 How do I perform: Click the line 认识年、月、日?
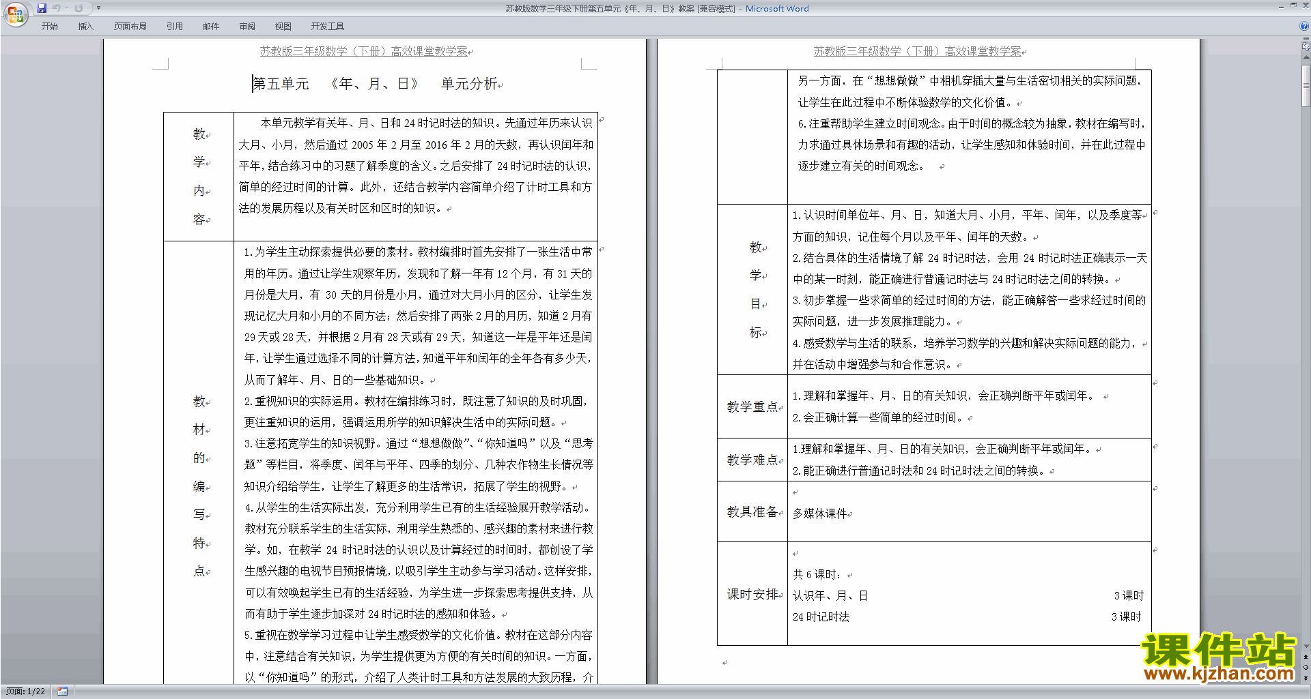point(830,595)
